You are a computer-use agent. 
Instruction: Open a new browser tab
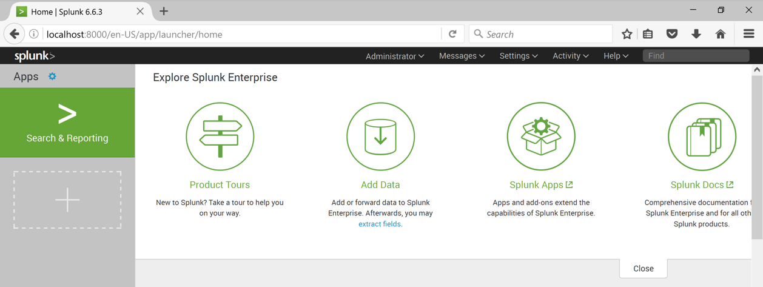[164, 12]
